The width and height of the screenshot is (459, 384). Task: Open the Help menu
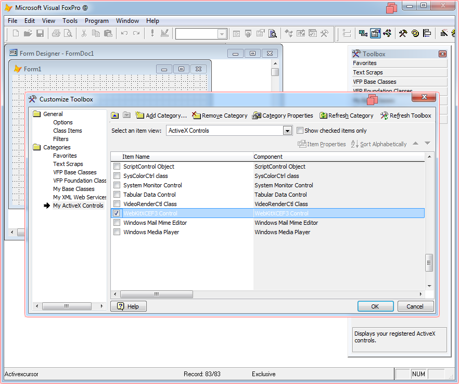point(152,21)
